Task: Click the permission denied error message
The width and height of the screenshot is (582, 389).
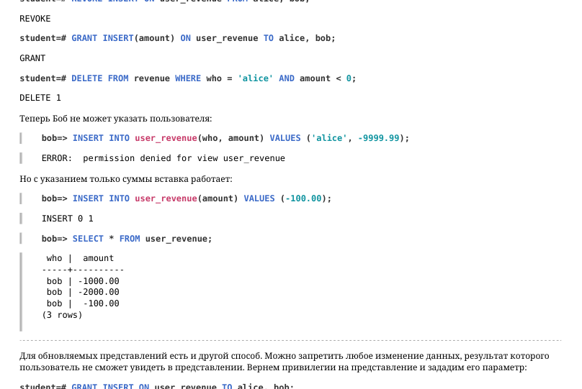Action: 164,158
